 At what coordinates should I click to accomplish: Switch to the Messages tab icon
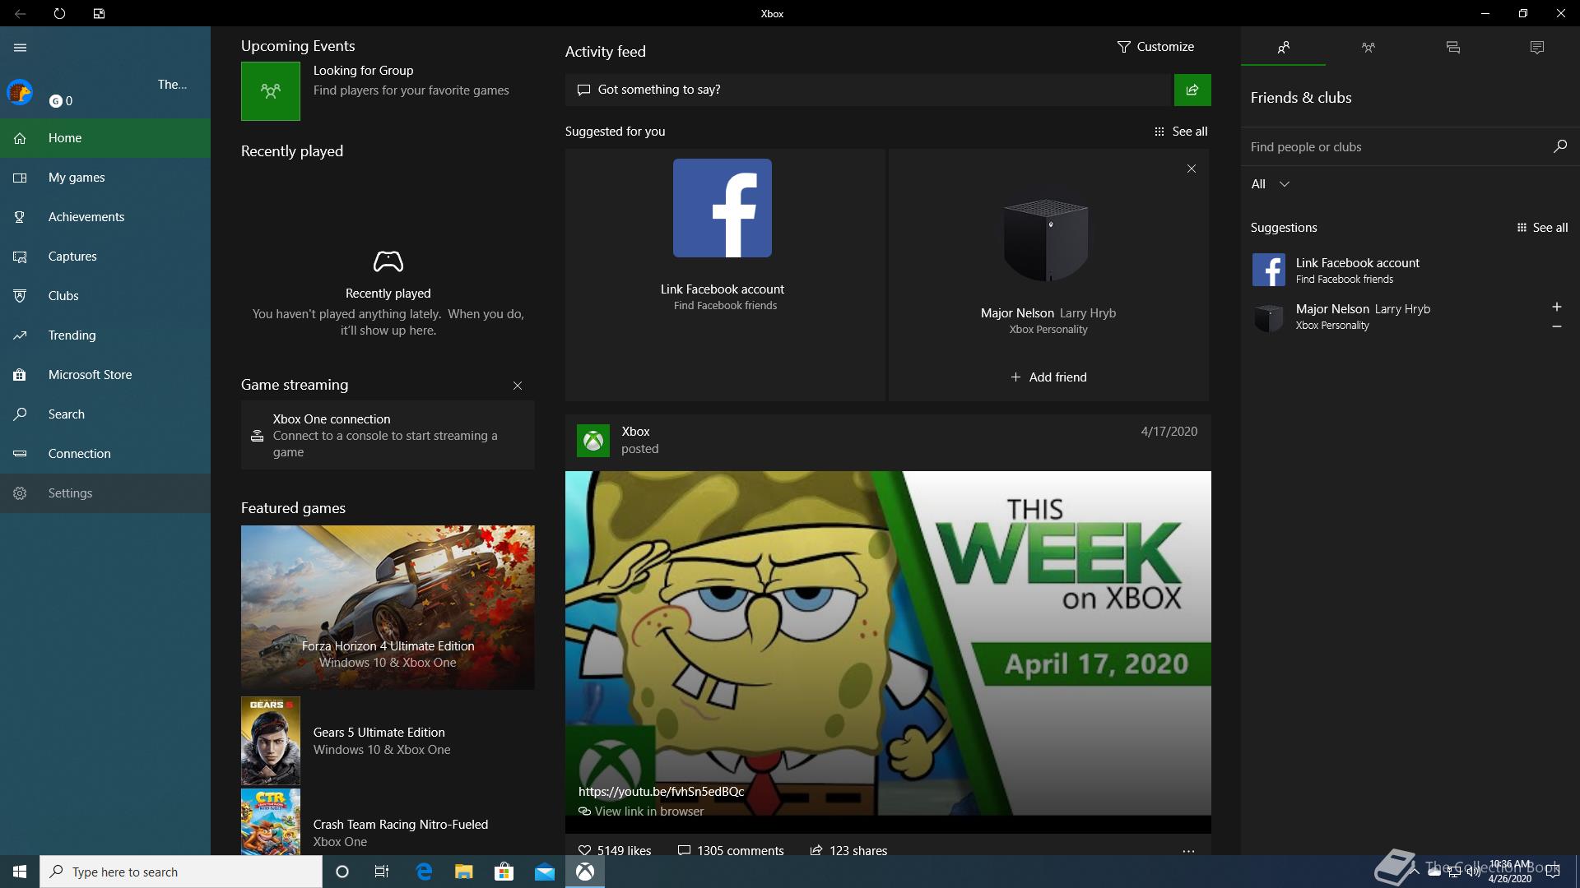[1452, 48]
